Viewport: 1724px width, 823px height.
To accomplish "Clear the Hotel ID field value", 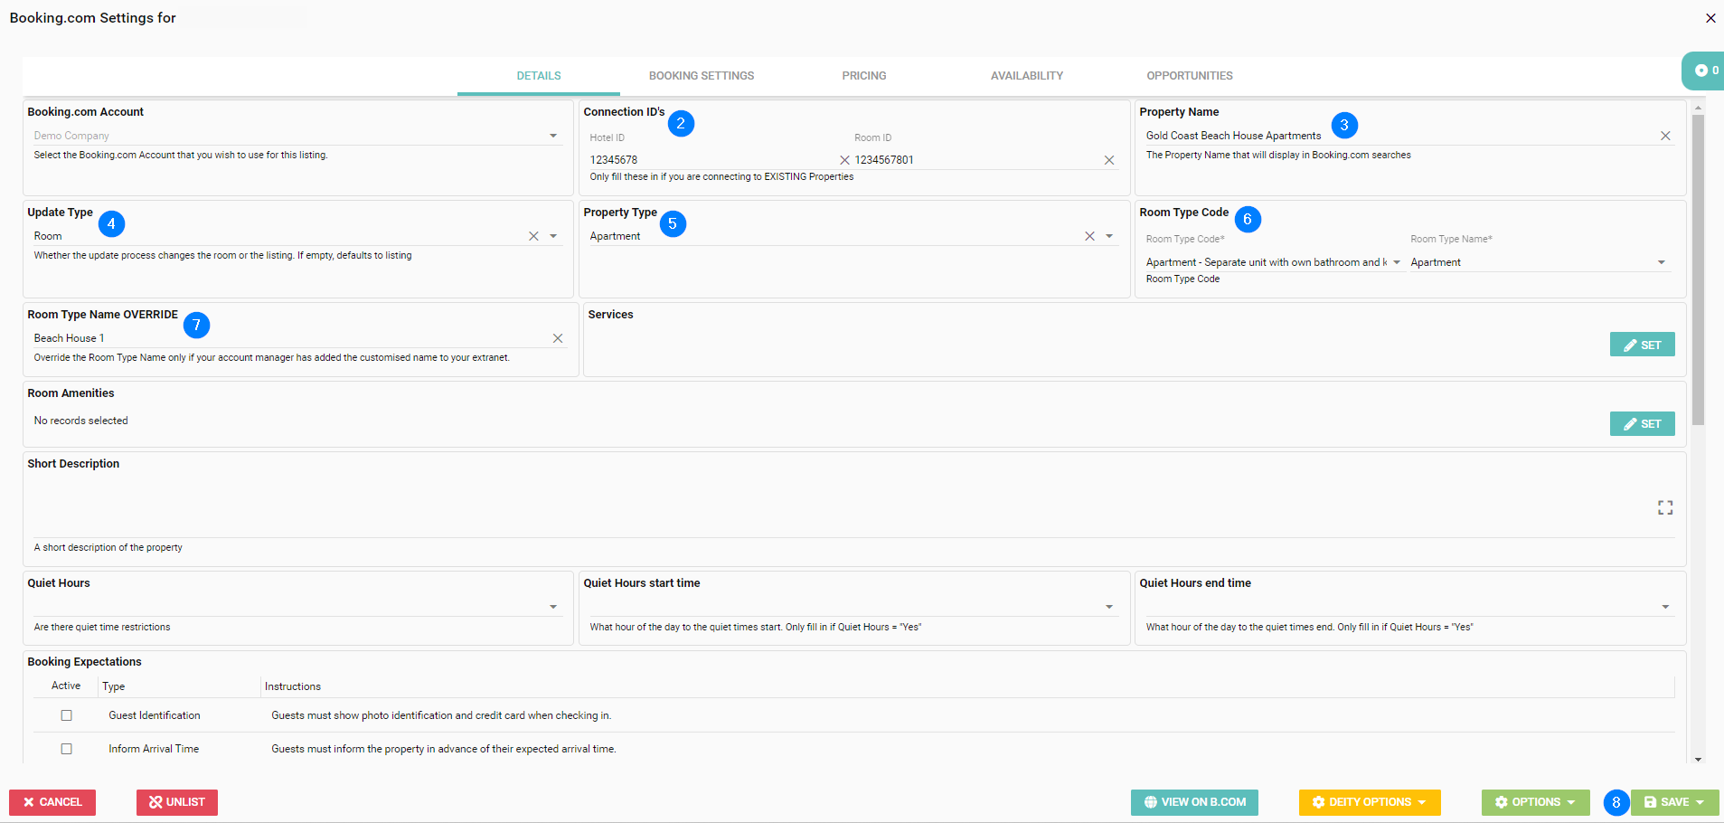I will coord(844,160).
